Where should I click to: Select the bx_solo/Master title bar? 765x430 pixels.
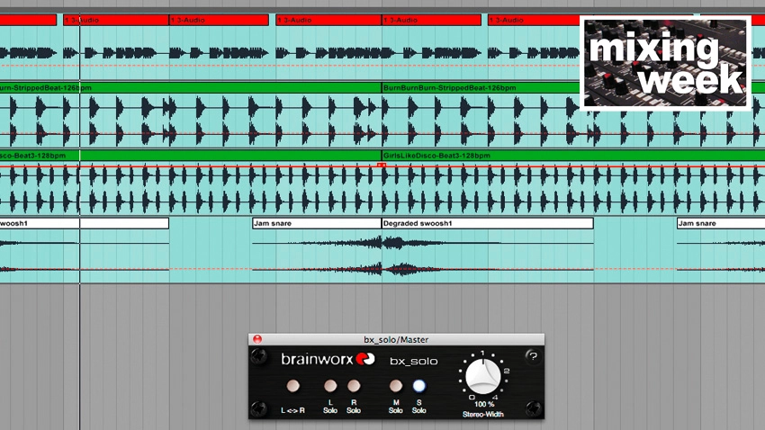coord(396,339)
